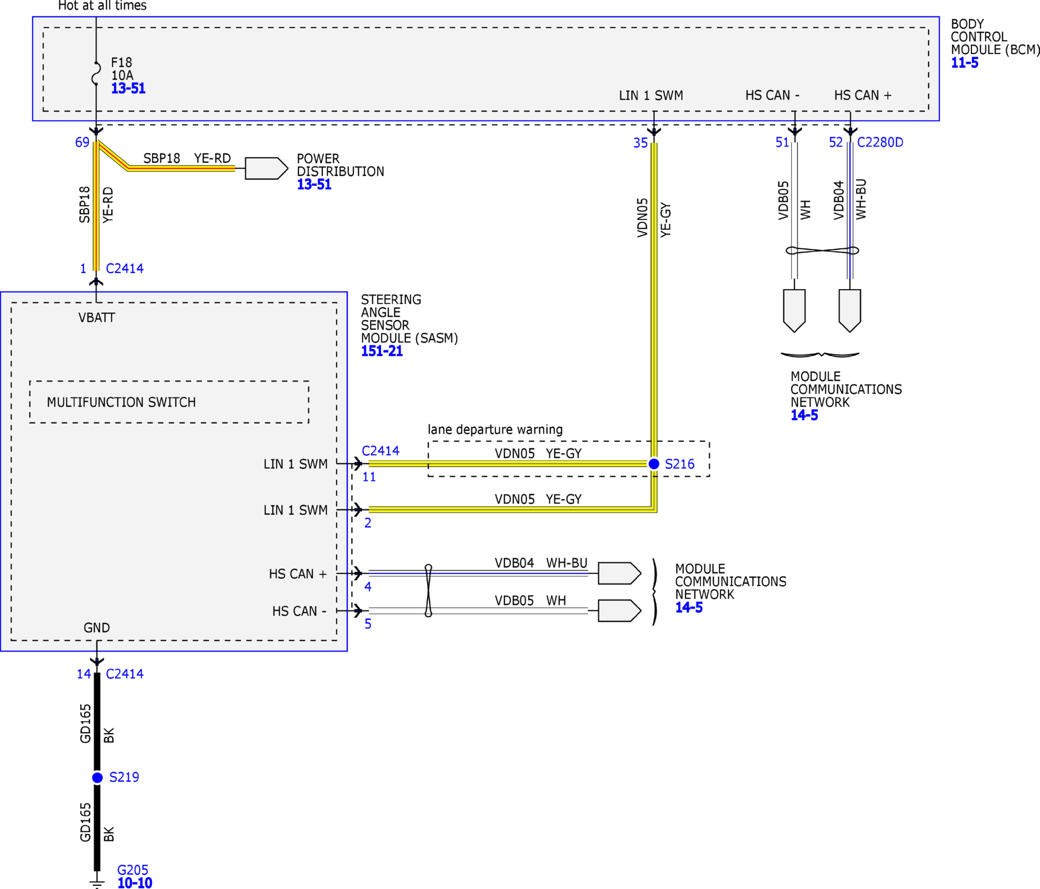Screen dimensions: 1040x889
Task: Click the downward off-page arrow below vertical VDB05 wire
Action: [794, 310]
